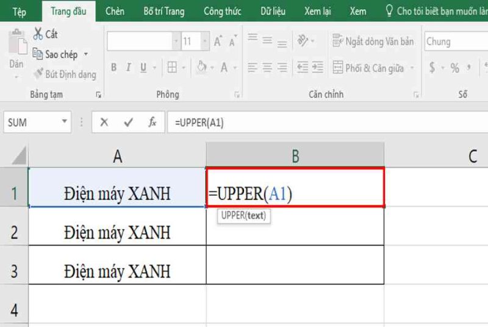488x327 pixels.
Task: Toggle Bold formatting
Action: click(x=114, y=67)
